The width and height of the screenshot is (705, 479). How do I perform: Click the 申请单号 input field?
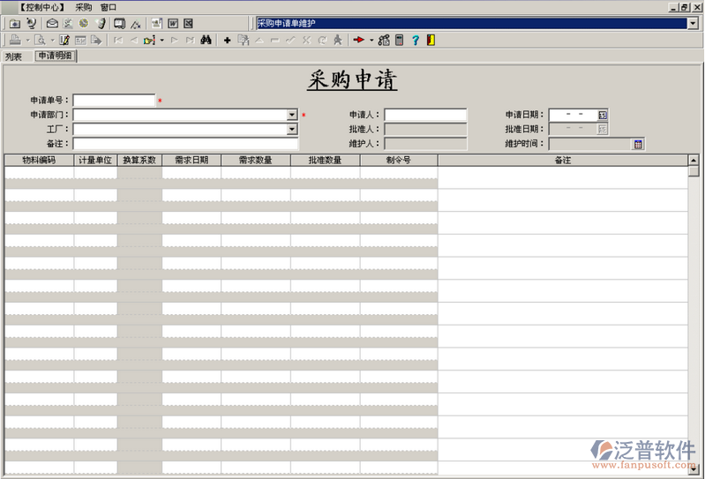114,101
